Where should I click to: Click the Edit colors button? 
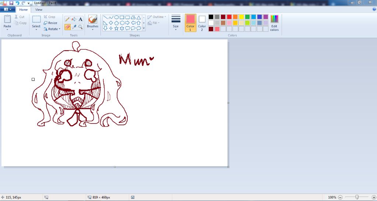click(x=274, y=23)
